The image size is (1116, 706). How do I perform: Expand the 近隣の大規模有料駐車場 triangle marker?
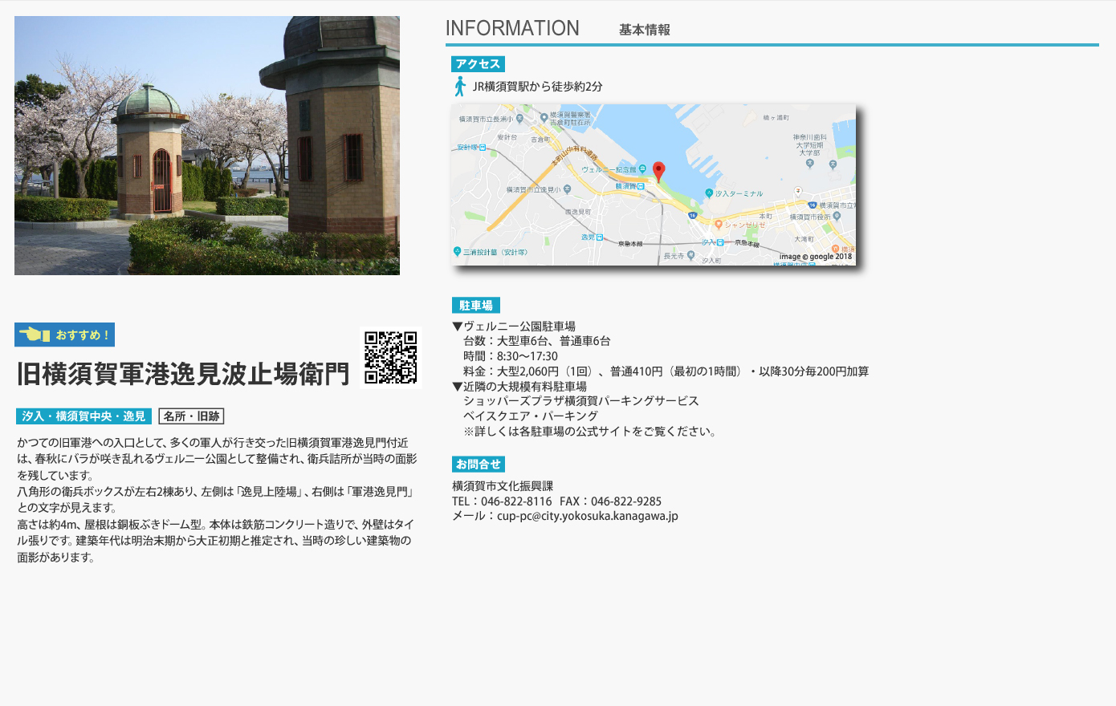pos(457,387)
